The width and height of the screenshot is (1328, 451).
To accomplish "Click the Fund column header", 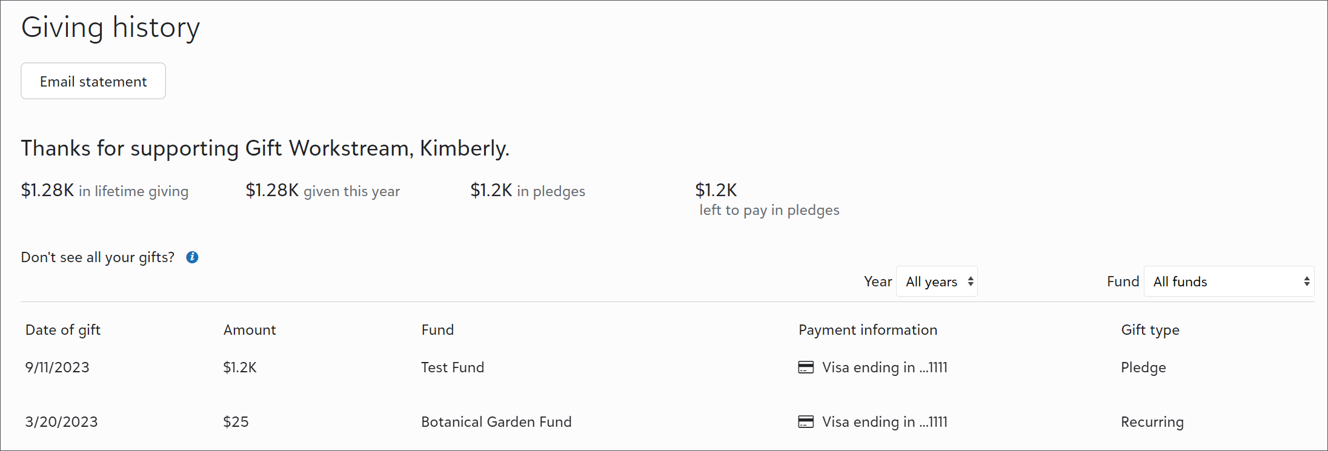I will point(437,330).
